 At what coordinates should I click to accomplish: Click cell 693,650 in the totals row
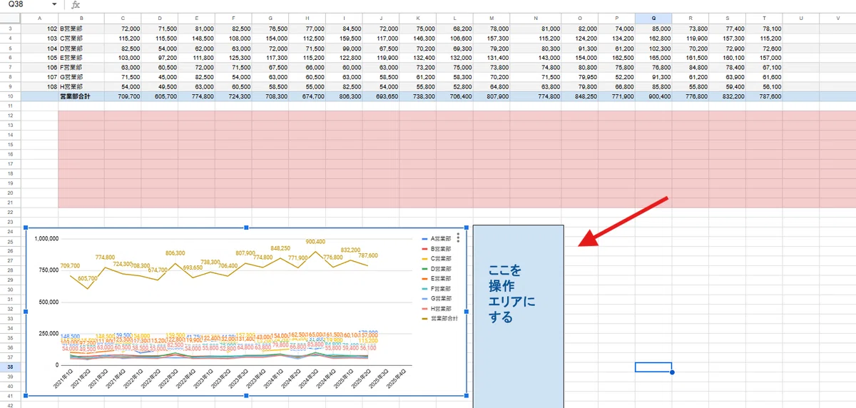[x=382, y=96]
